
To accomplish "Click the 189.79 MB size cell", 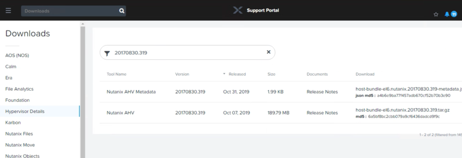I will point(278,113).
